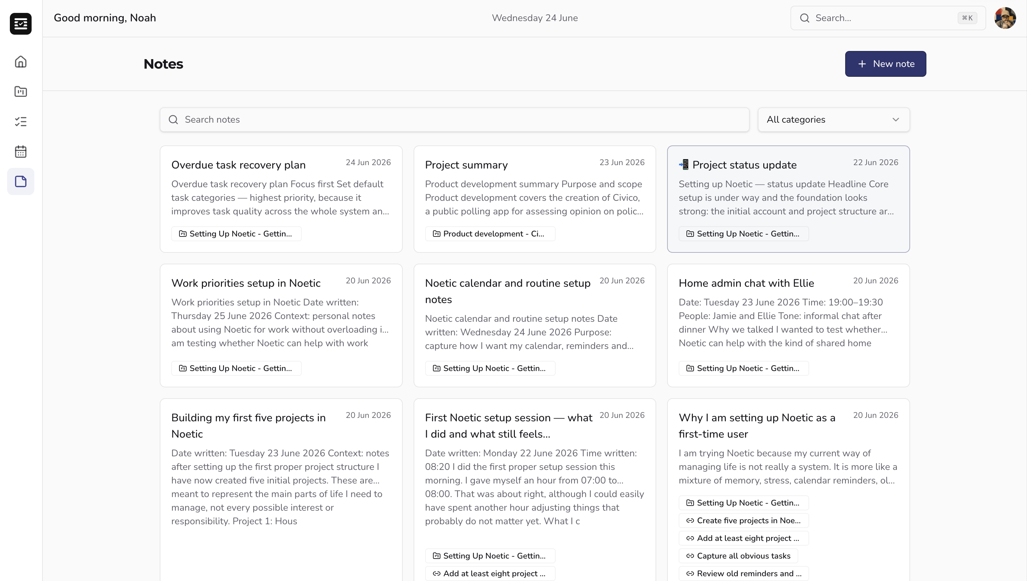
Task: Select the Notes page icon in sidebar
Action: pos(20,181)
